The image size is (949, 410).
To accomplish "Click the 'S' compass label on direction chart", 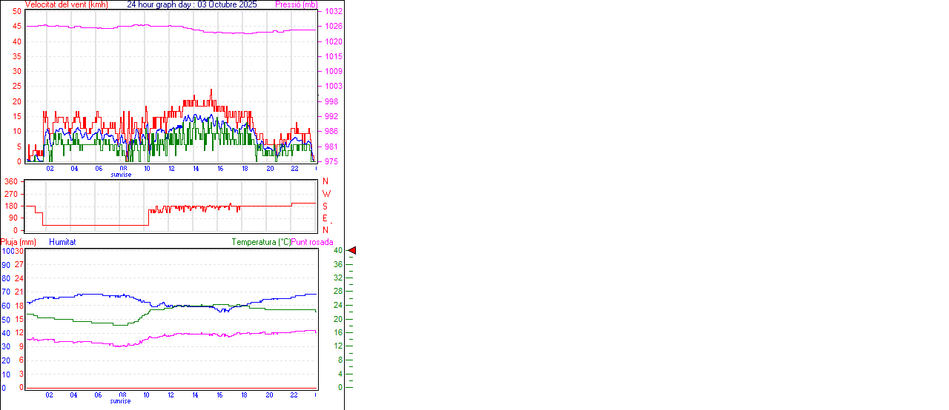I will [x=325, y=206].
